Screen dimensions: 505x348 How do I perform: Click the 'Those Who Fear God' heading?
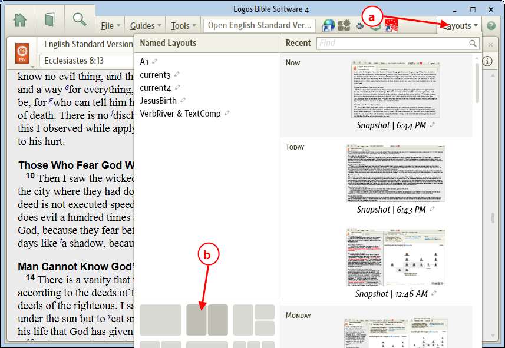(76, 165)
